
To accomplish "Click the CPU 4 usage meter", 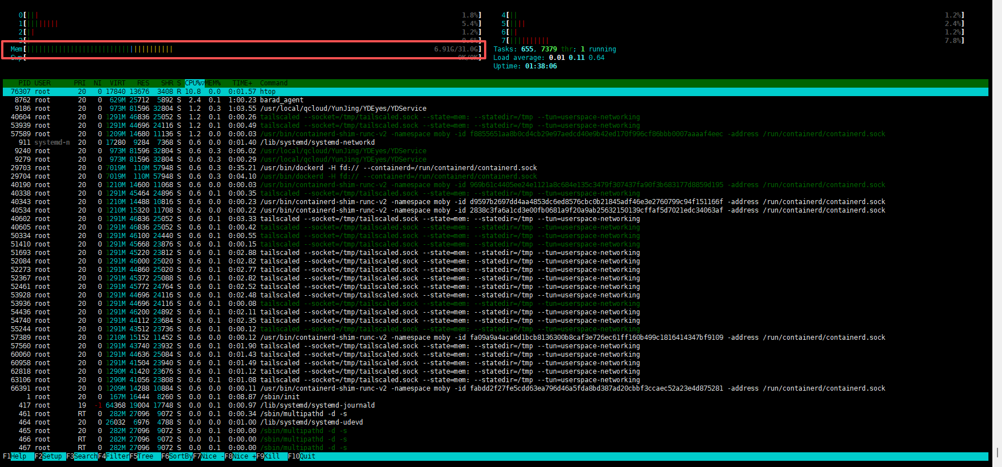I will pos(733,15).
